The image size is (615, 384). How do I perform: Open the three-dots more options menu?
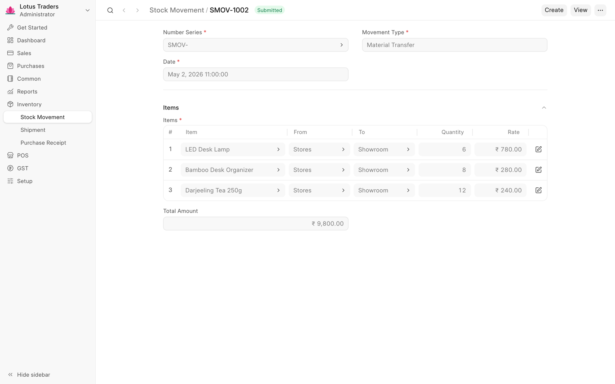[x=600, y=10]
